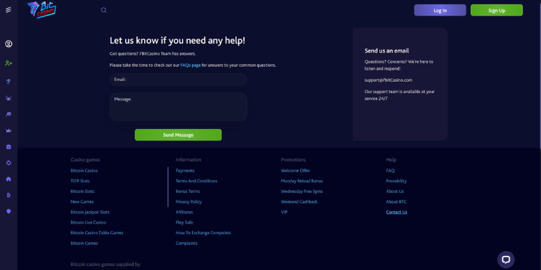Click the 7Bit Casino logo
Screen dimensions: 541x270
[42, 9]
